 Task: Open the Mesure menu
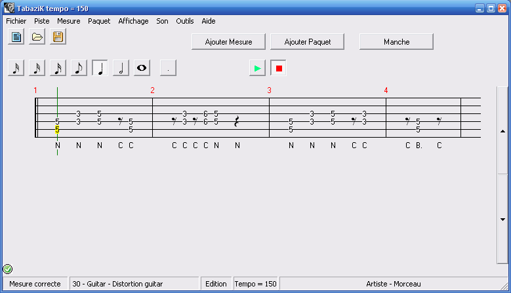[x=68, y=21]
